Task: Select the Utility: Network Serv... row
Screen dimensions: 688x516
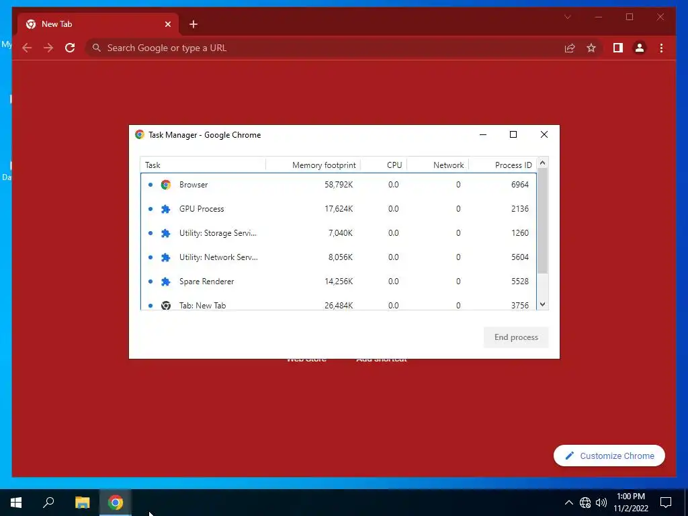Action: click(x=339, y=257)
